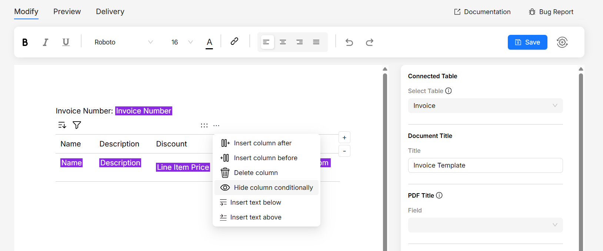This screenshot has width=603, height=251.
Task: Choose Insert text below
Action: click(266, 202)
